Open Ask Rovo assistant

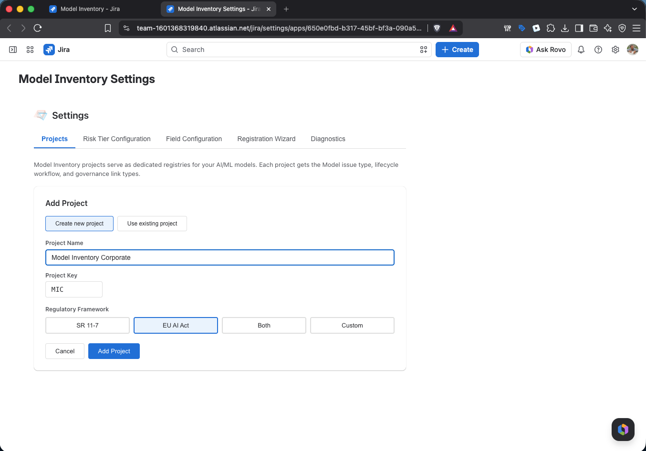pos(546,50)
